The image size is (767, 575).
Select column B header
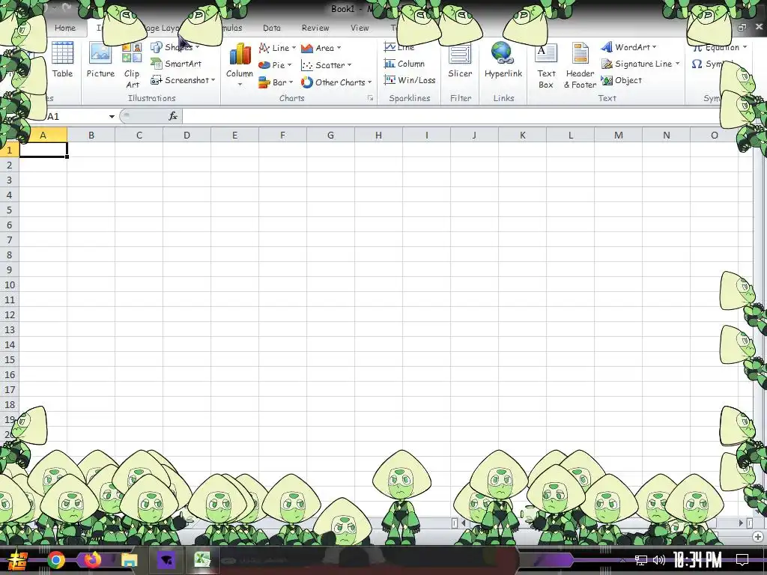pos(91,136)
